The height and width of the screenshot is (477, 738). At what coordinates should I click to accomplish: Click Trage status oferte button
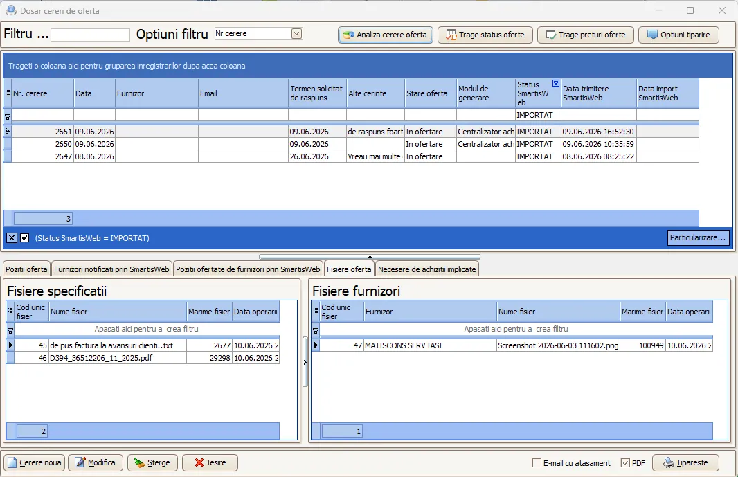485,35
